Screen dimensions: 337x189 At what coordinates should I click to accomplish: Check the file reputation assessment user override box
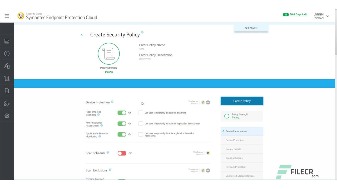click(141, 123)
